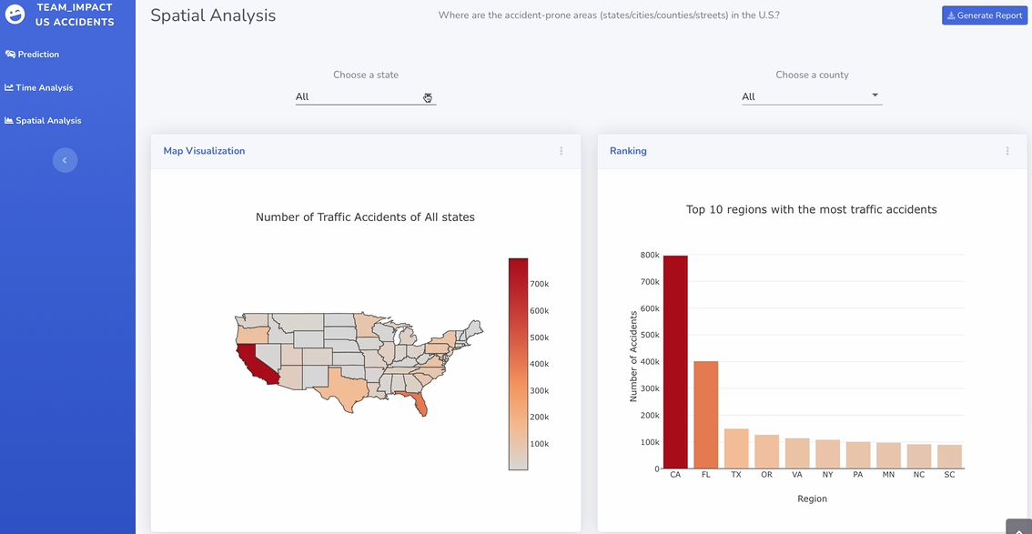Click the CA bar in ranking chart
This screenshot has width=1032, height=534.
(x=675, y=362)
